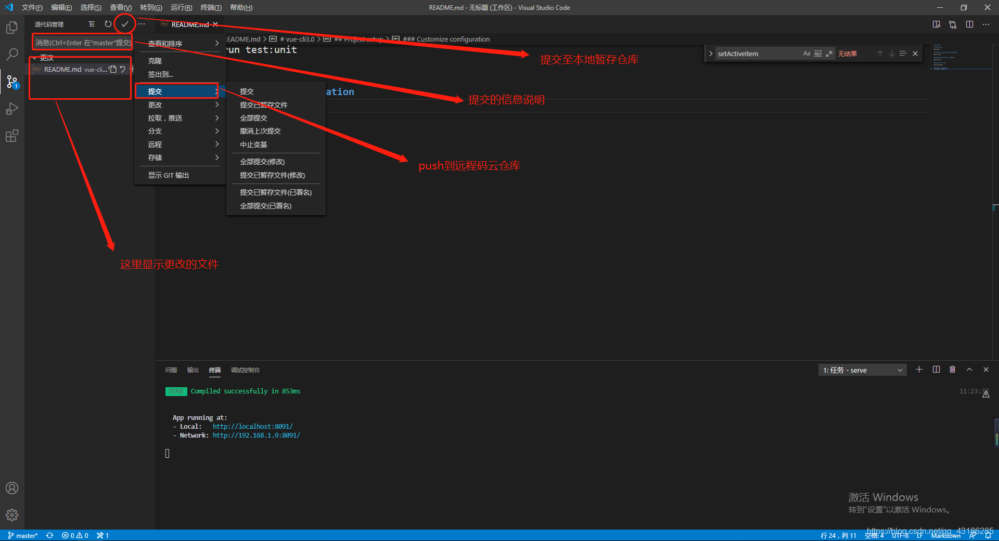999x541 pixels.
Task: Create a new terminal with plus icon
Action: pyautogui.click(x=919, y=370)
